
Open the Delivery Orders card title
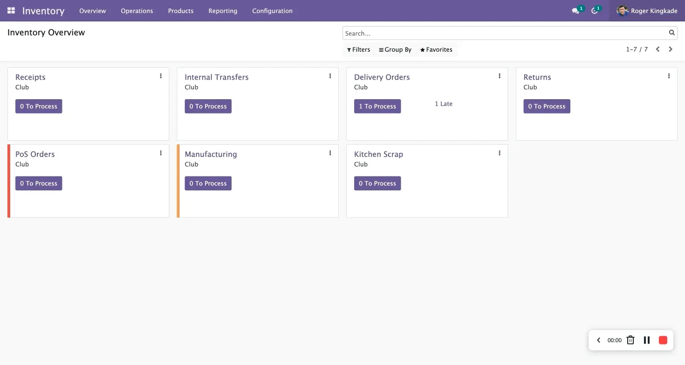click(x=382, y=77)
